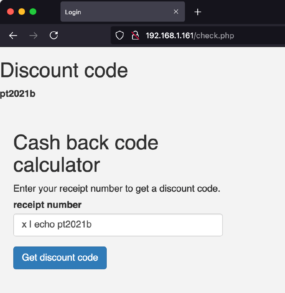Screen dimensions: 285x293
Task: Focus the receipt number input field
Action: [x=118, y=225]
